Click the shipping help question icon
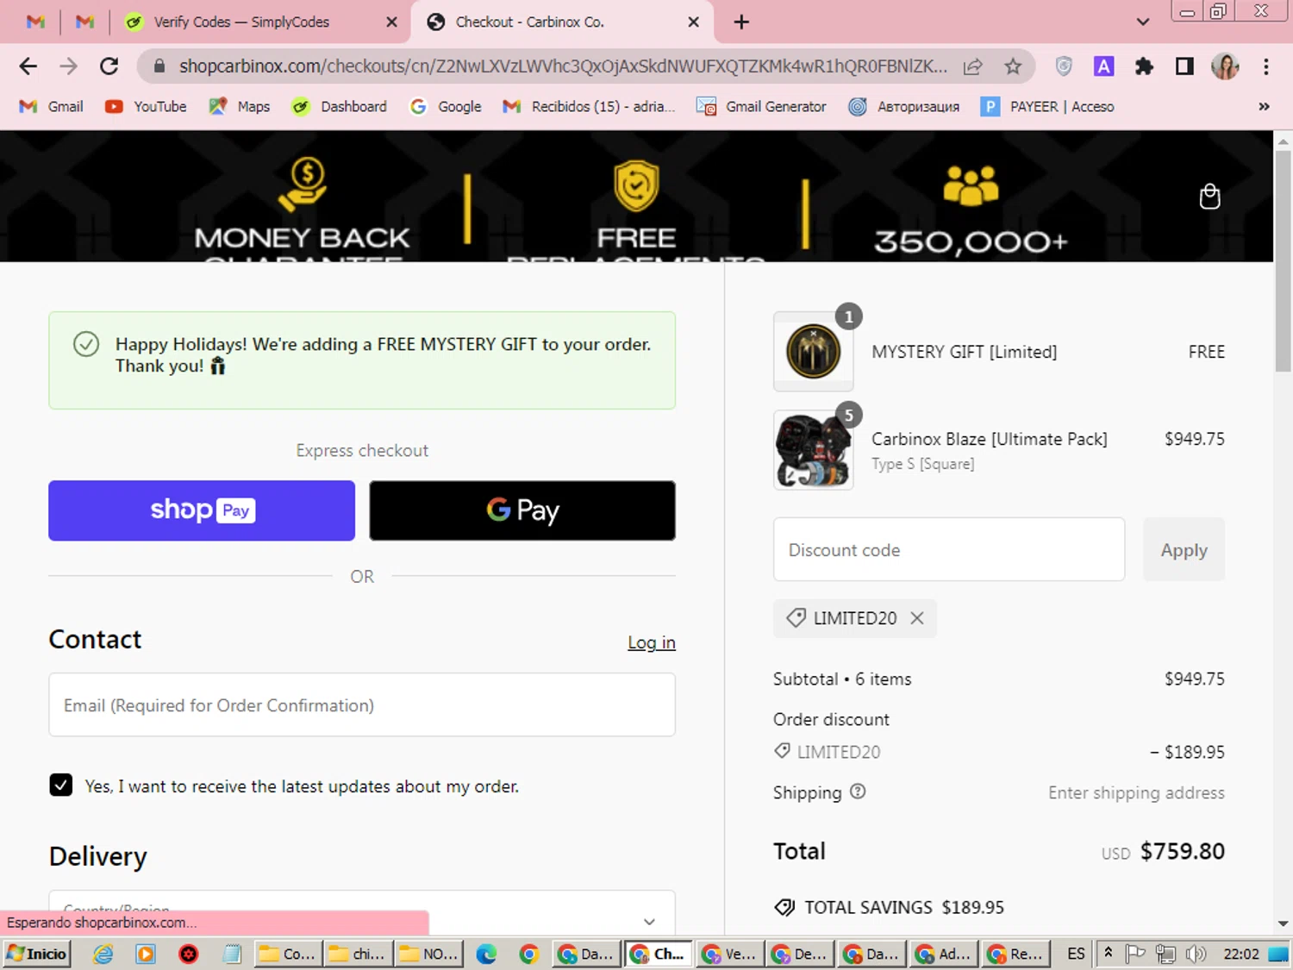Viewport: 1293px width, 970px height. point(858,792)
